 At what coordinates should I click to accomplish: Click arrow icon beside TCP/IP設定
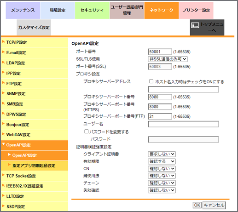click(3, 41)
